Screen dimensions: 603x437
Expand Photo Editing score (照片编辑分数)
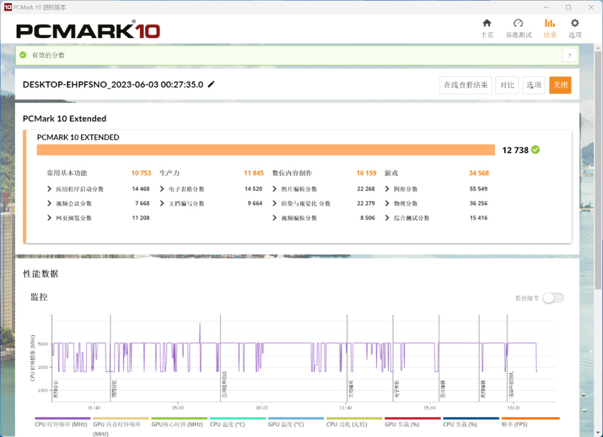(x=274, y=189)
